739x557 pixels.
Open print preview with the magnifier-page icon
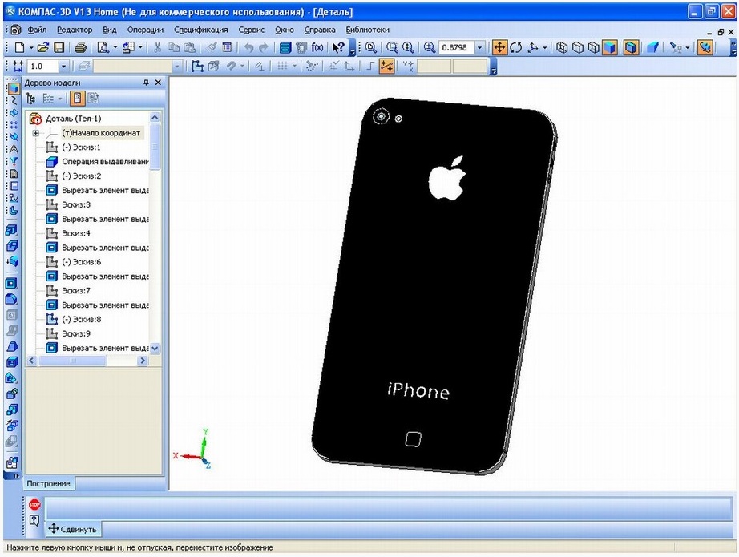point(103,47)
